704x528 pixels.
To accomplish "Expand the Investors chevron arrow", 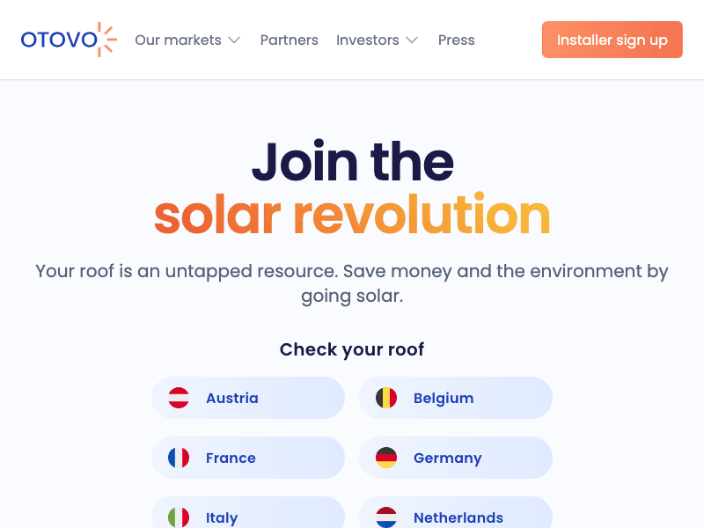I will point(412,40).
